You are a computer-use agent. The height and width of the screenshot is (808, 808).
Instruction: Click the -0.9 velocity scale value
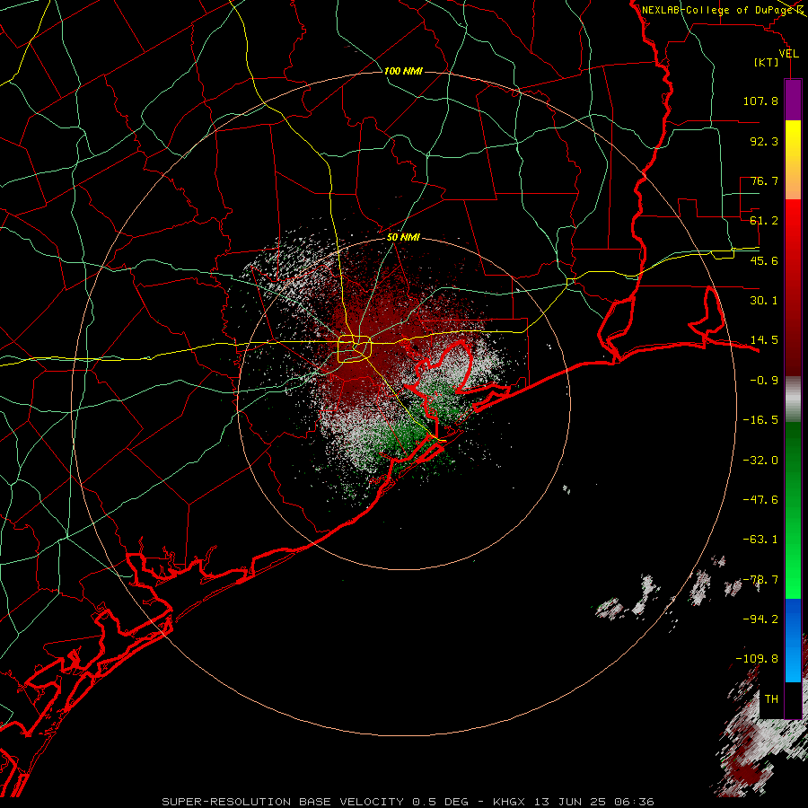(764, 381)
